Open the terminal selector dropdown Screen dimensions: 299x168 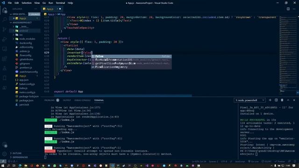[x=249, y=100]
